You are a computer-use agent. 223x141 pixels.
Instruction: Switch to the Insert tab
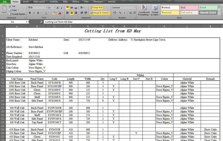pos(26,2)
